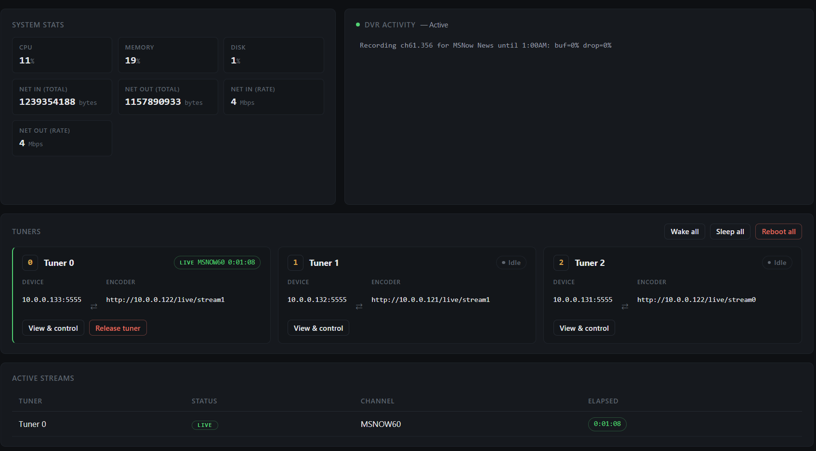Click the Tuner 1 swap arrows icon
816x451 pixels.
(x=359, y=306)
